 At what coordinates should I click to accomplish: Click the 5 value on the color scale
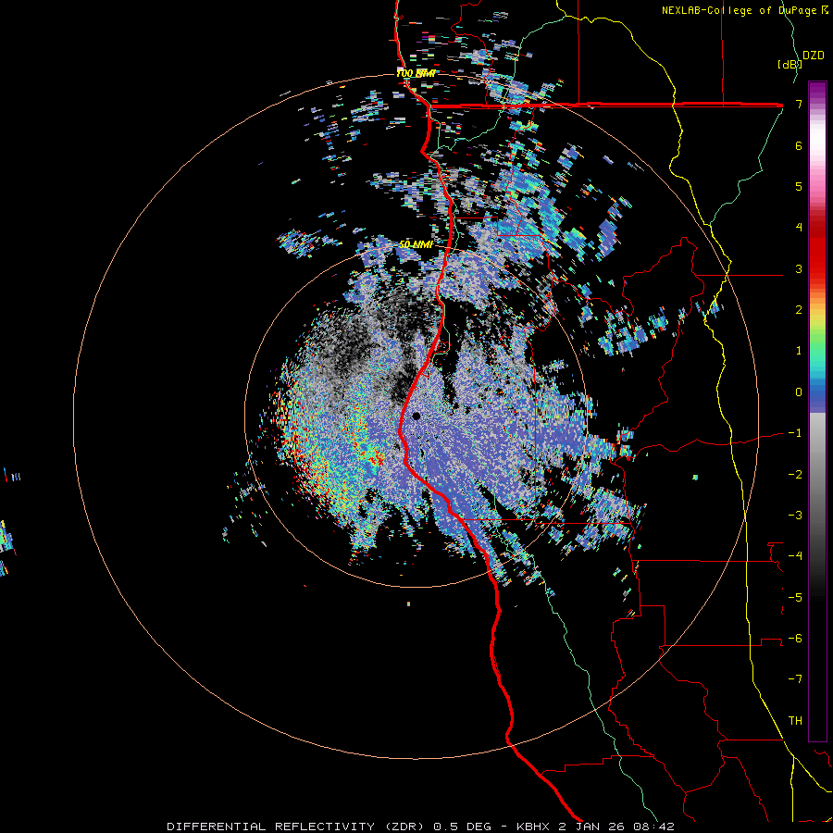pos(799,186)
